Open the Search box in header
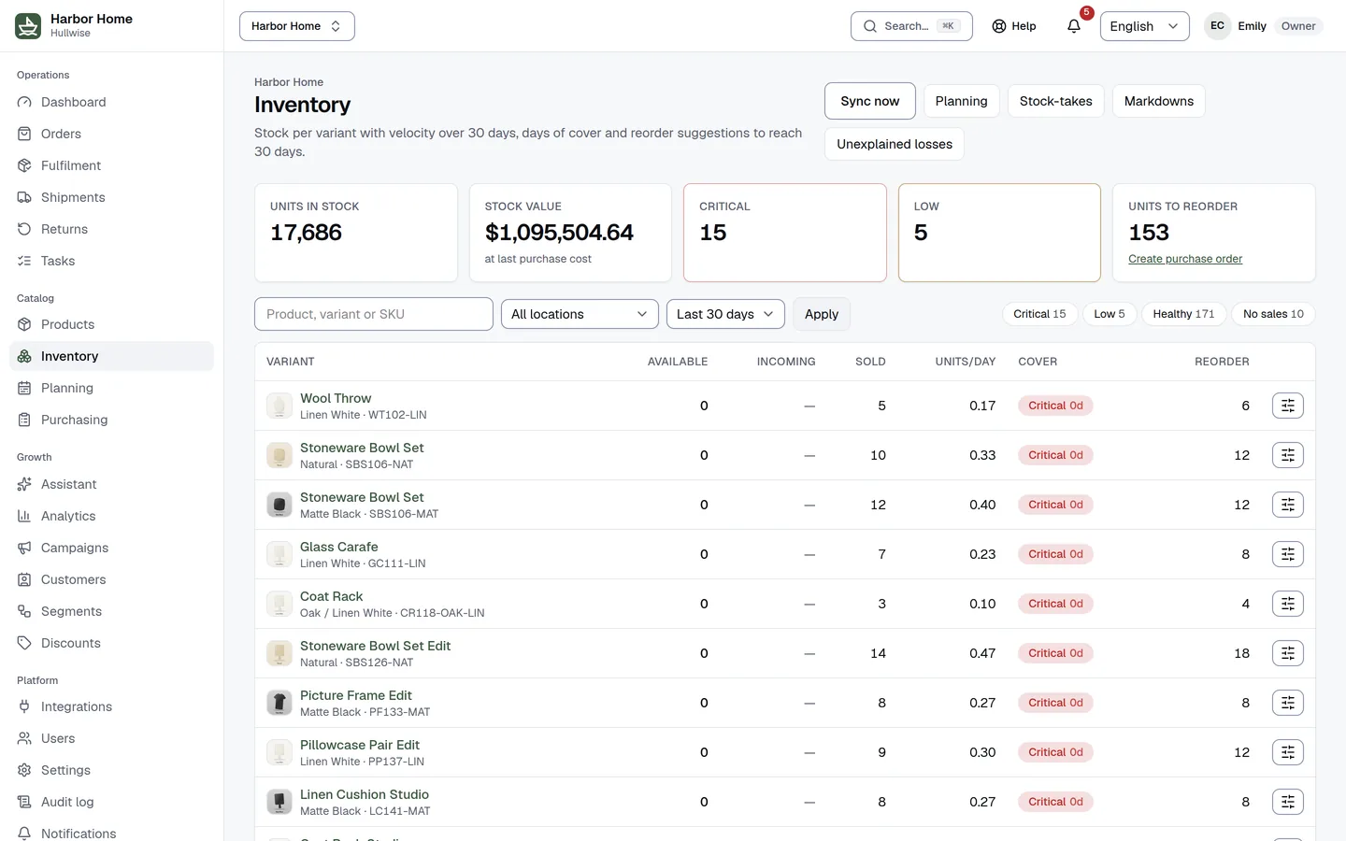The height and width of the screenshot is (841, 1346). pyautogui.click(x=911, y=26)
